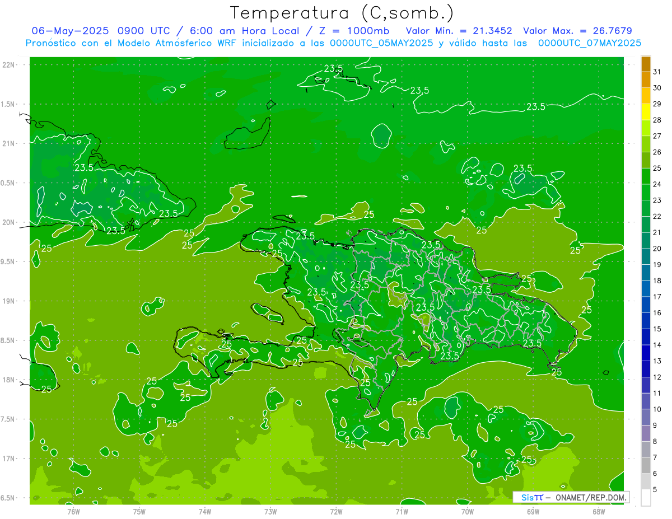
Task: Click the color scale swatch between 28 and 29
Action: (x=646, y=112)
